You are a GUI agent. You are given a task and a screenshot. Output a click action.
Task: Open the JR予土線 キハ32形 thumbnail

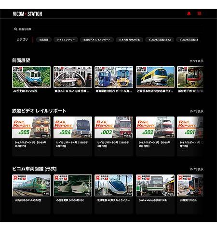(31, 77)
